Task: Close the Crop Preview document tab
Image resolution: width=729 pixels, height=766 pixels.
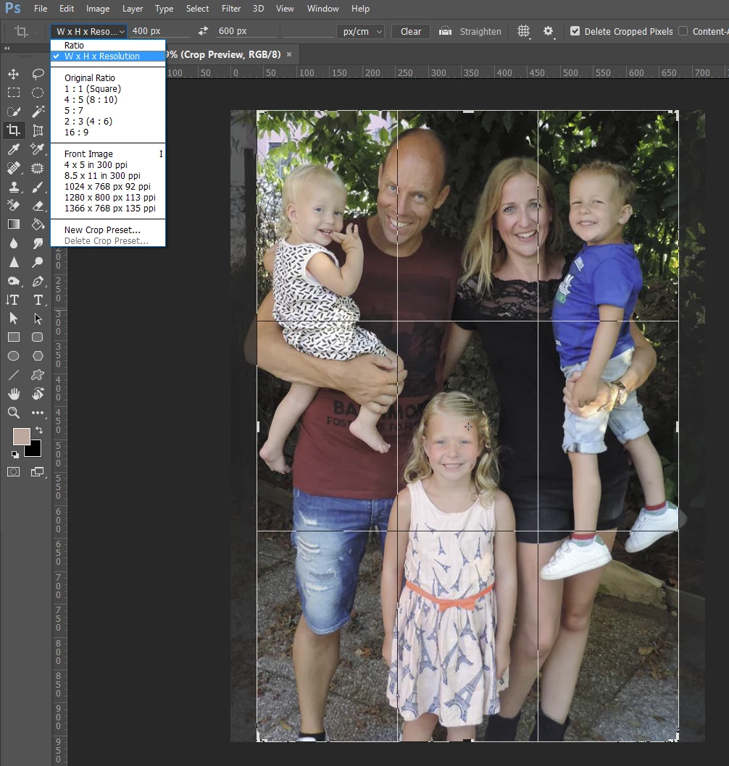Action: (x=289, y=54)
